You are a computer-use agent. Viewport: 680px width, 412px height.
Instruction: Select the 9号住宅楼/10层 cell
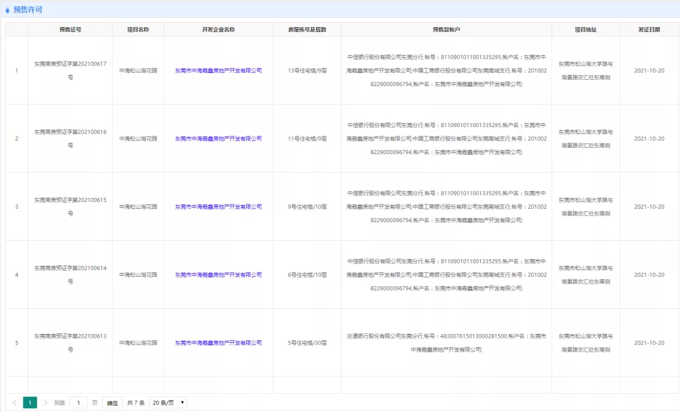click(307, 207)
